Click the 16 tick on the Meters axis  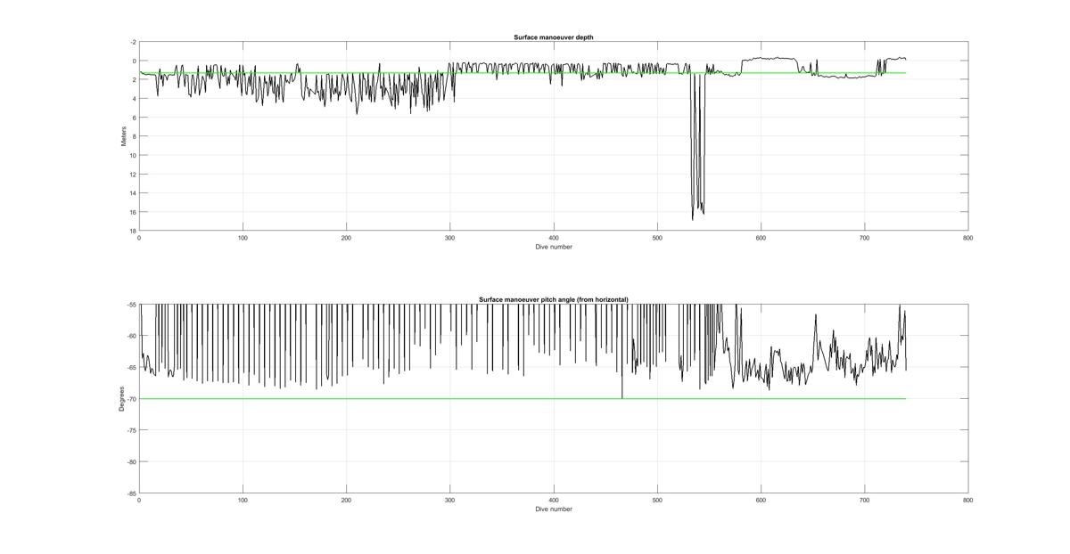pos(133,212)
